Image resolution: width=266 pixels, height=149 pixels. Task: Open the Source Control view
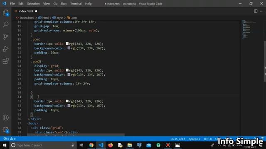[x=5, y=37]
